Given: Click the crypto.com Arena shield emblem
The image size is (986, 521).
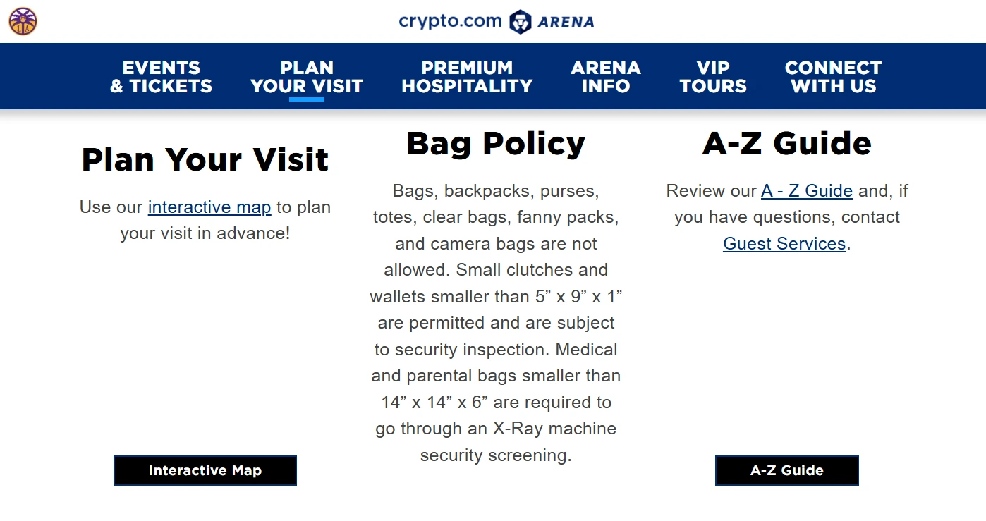Looking at the screenshot, I should (521, 22).
